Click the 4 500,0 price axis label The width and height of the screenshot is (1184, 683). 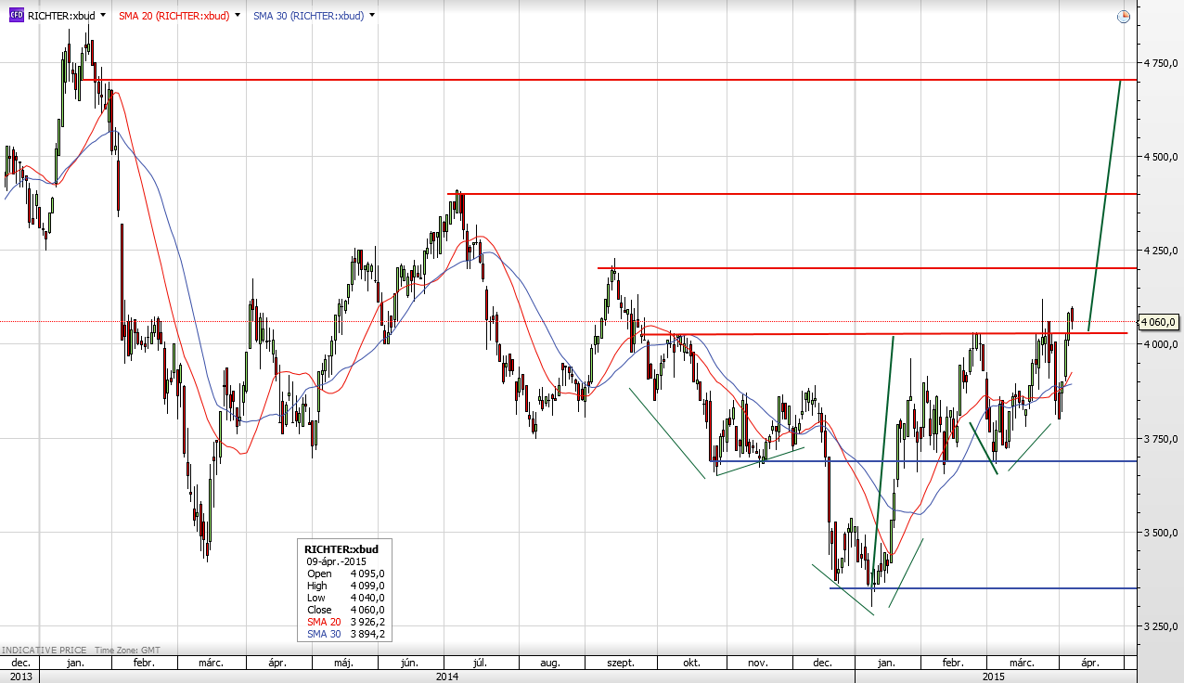(1162, 157)
